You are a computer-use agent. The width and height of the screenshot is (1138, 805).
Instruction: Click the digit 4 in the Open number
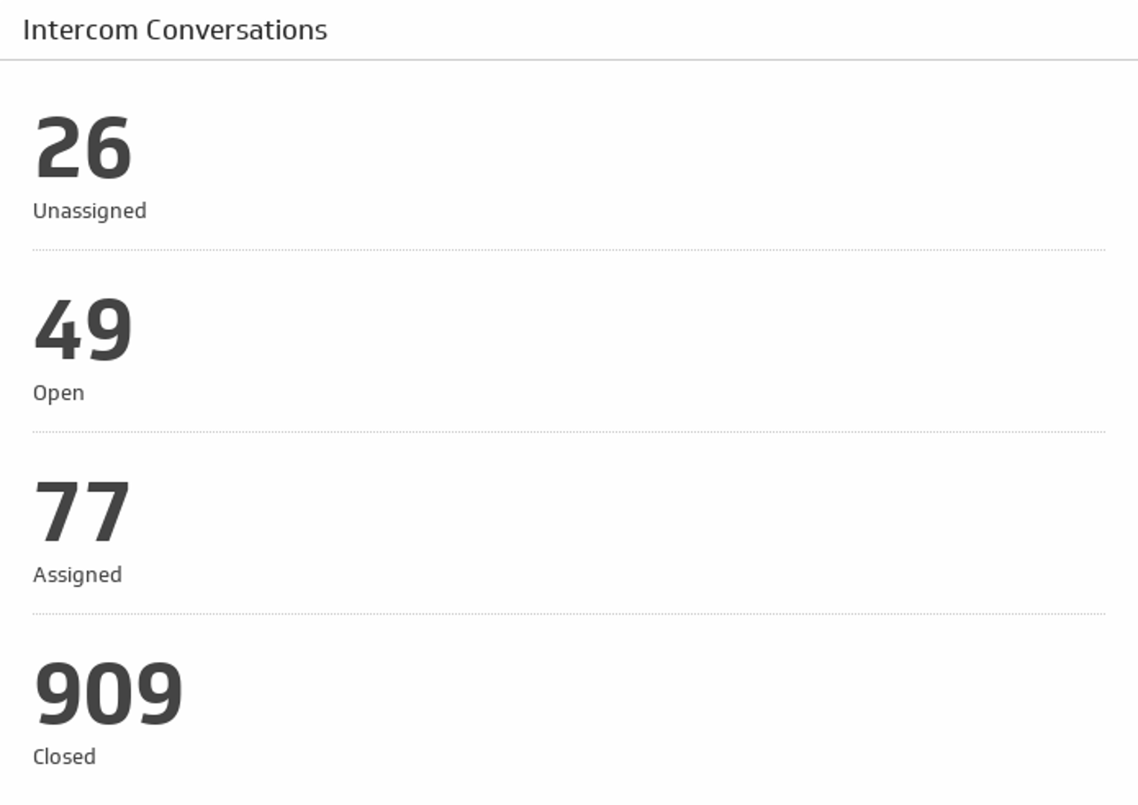[x=58, y=329]
